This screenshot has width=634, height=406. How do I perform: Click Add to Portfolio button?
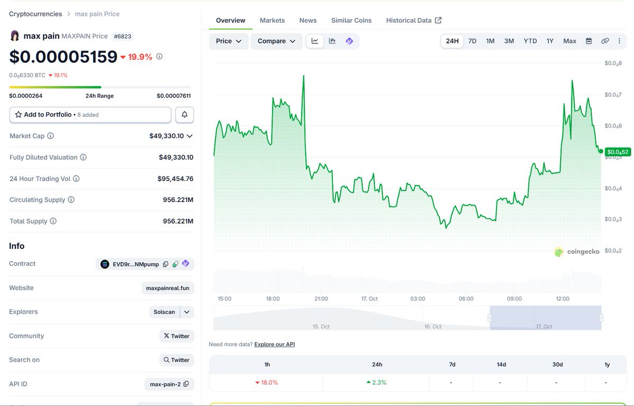click(x=90, y=115)
